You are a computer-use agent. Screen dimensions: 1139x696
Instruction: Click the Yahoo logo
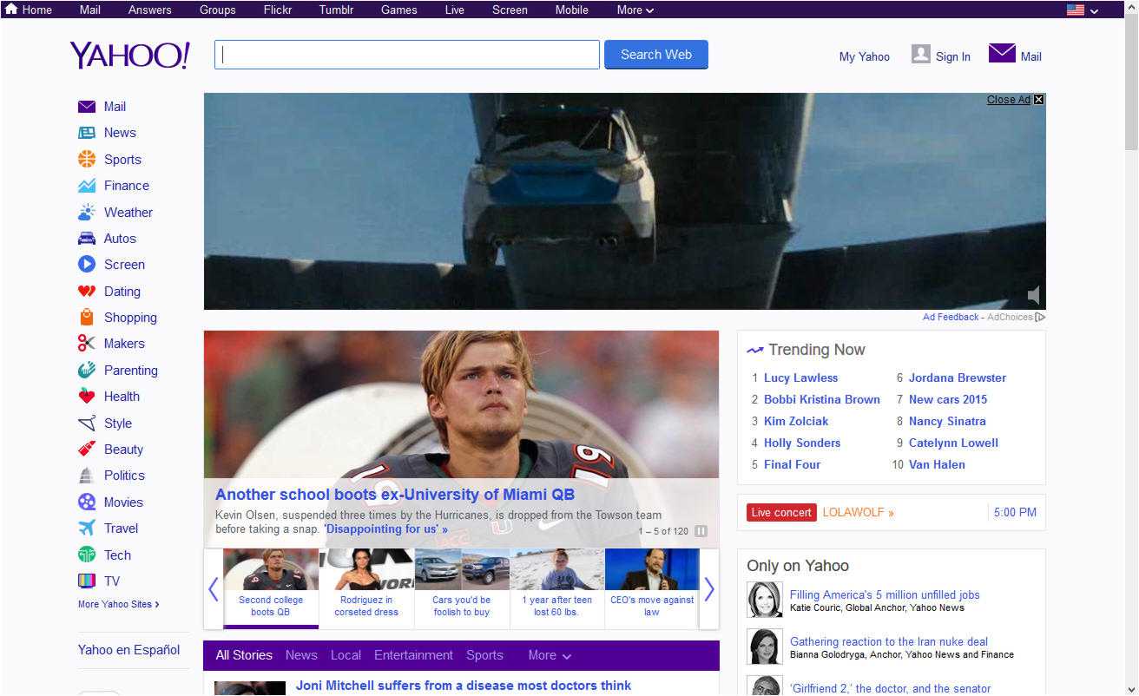click(129, 55)
